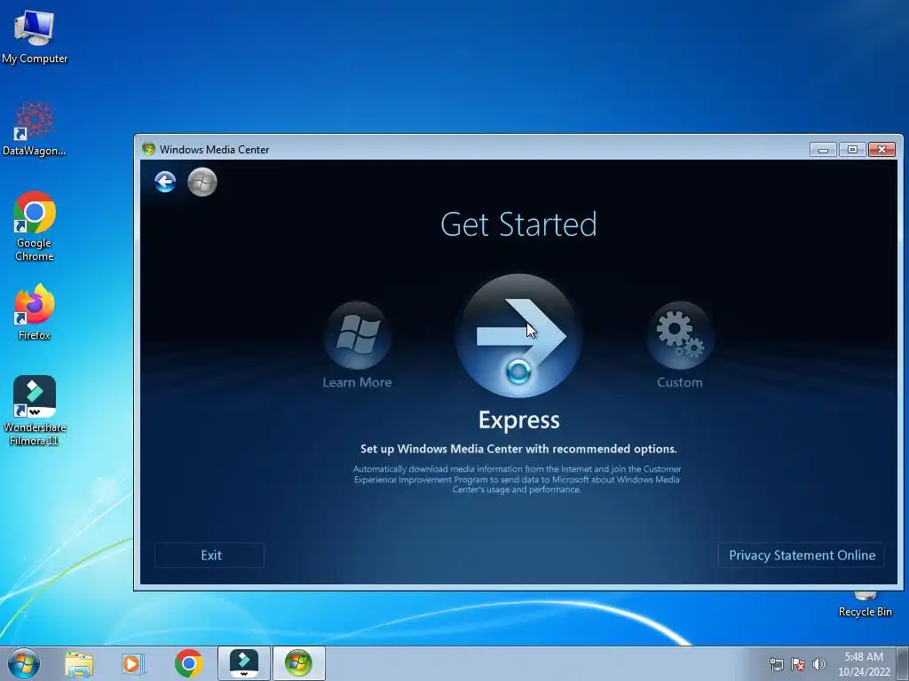909x681 pixels.
Task: Select the Express label text
Action: point(518,419)
